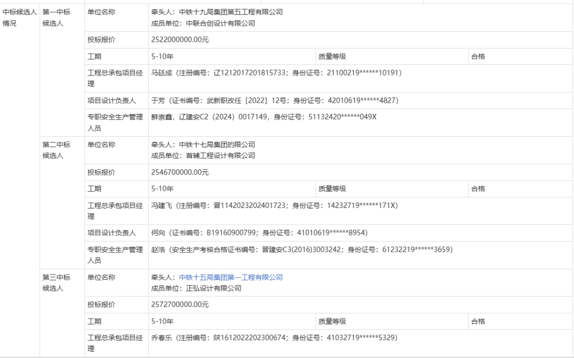Screen dimensions: 574x358
Task: Click 项目设计负责人 label beside 于芳
Action: pos(112,101)
